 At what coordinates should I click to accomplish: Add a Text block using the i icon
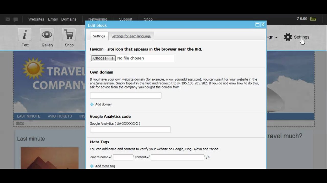coord(25,35)
